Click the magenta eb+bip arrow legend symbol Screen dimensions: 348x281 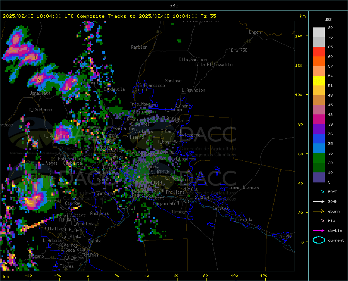319,231
